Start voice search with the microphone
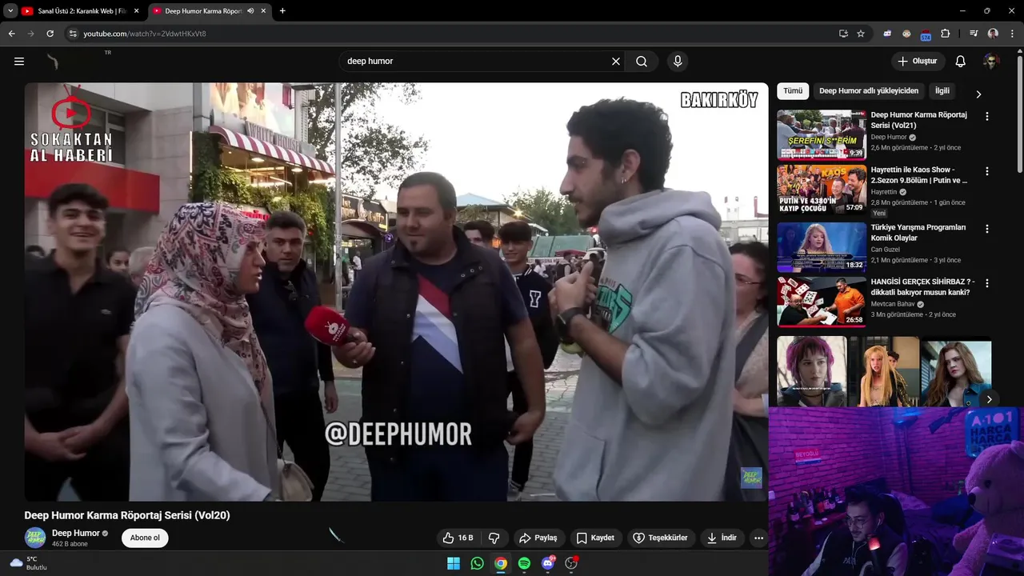This screenshot has height=576, width=1024. pos(678,62)
